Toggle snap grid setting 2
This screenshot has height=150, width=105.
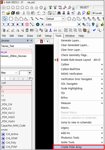click(x=8, y=25)
